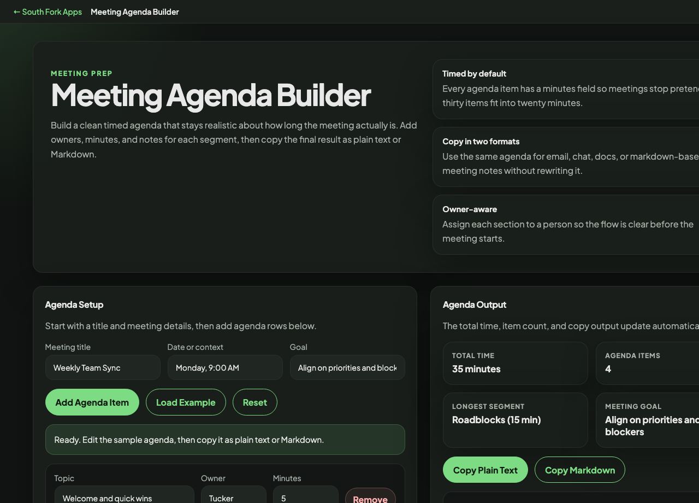Edit the Meeting title field
699x503 pixels.
coord(103,367)
